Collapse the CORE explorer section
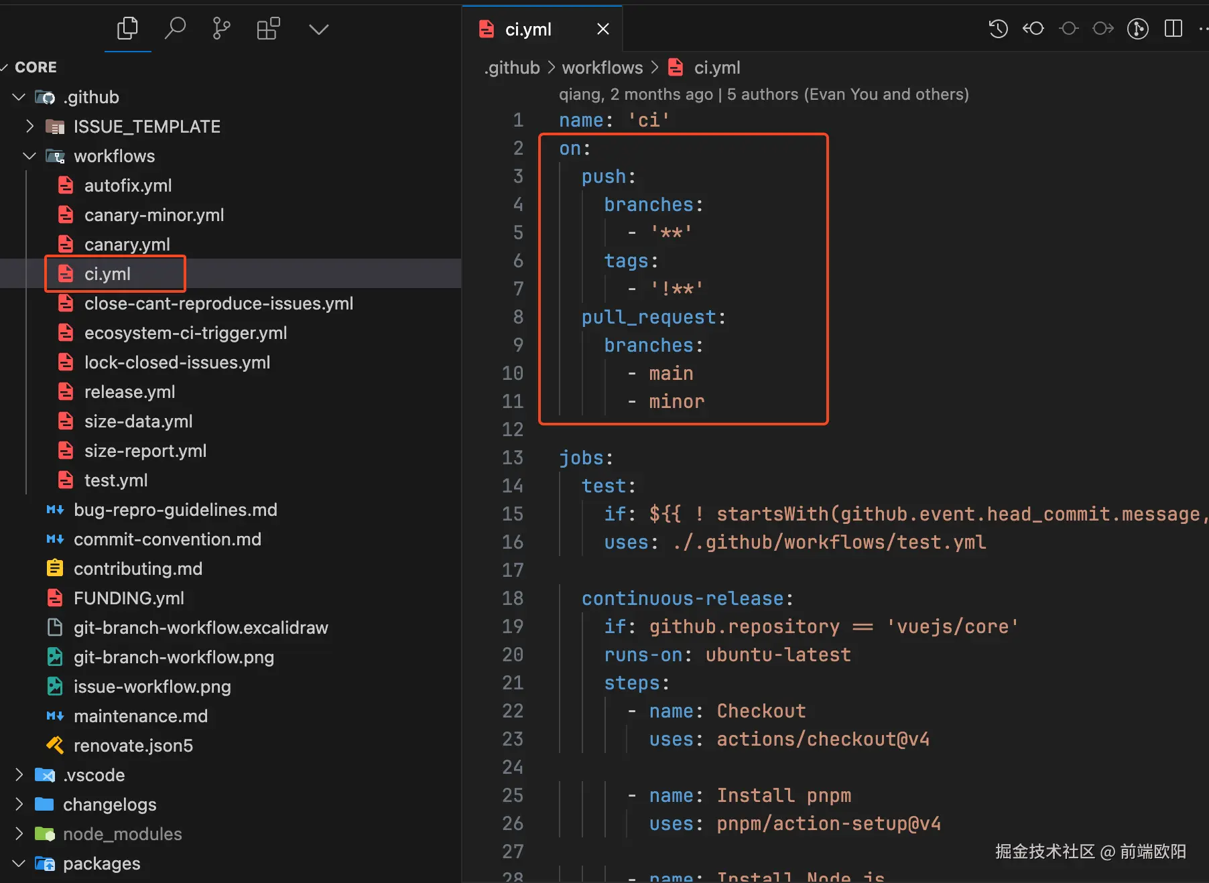The image size is (1209, 883). 4,67
